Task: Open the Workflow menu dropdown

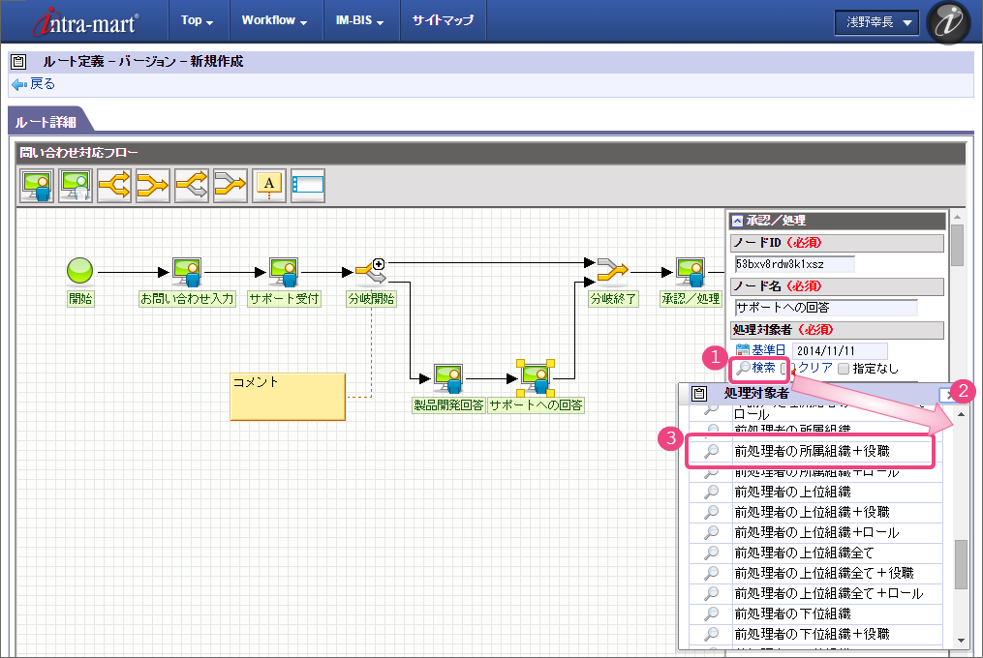Action: [x=275, y=20]
